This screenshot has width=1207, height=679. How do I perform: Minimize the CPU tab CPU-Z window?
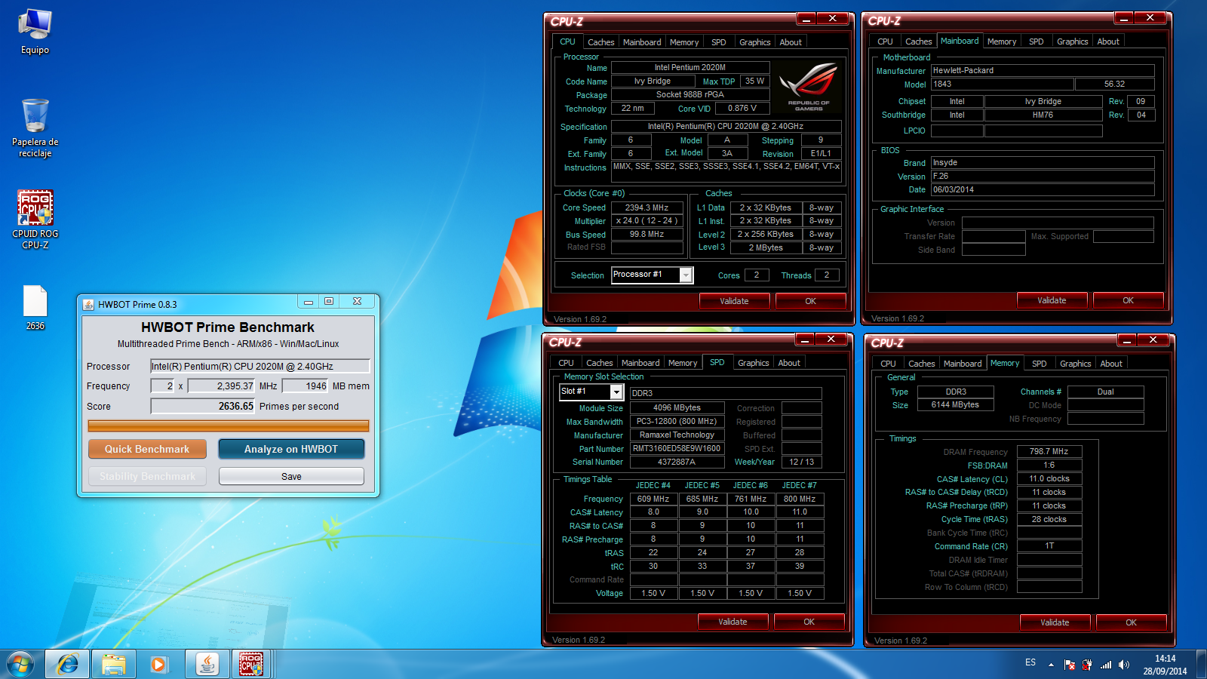click(x=806, y=19)
